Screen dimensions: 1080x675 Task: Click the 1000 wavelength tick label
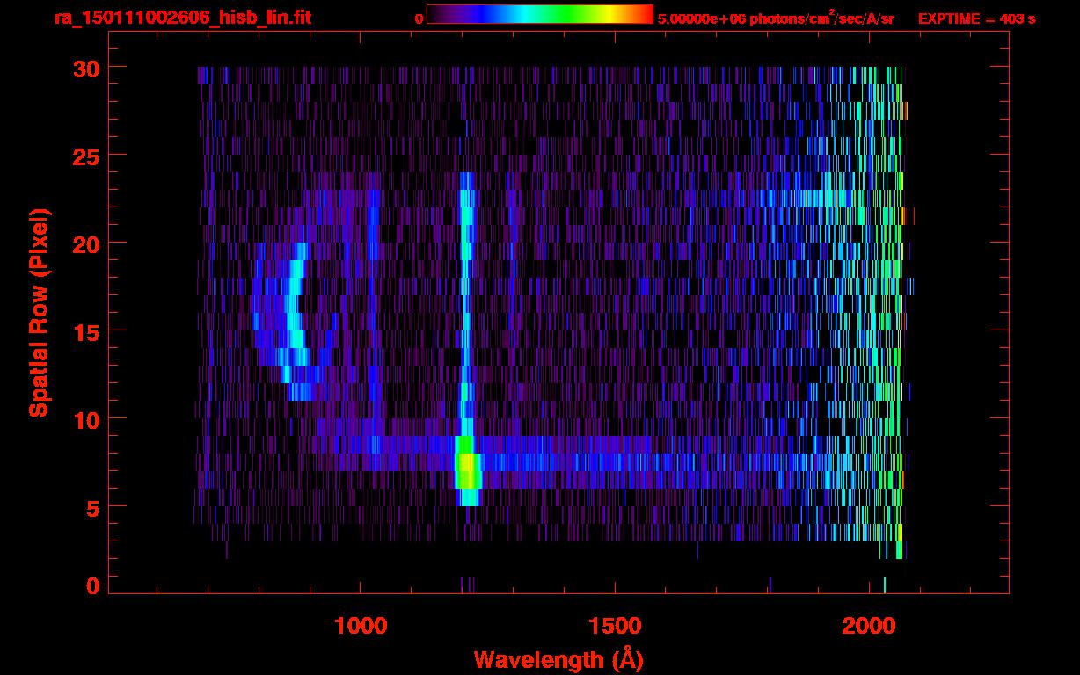361,626
